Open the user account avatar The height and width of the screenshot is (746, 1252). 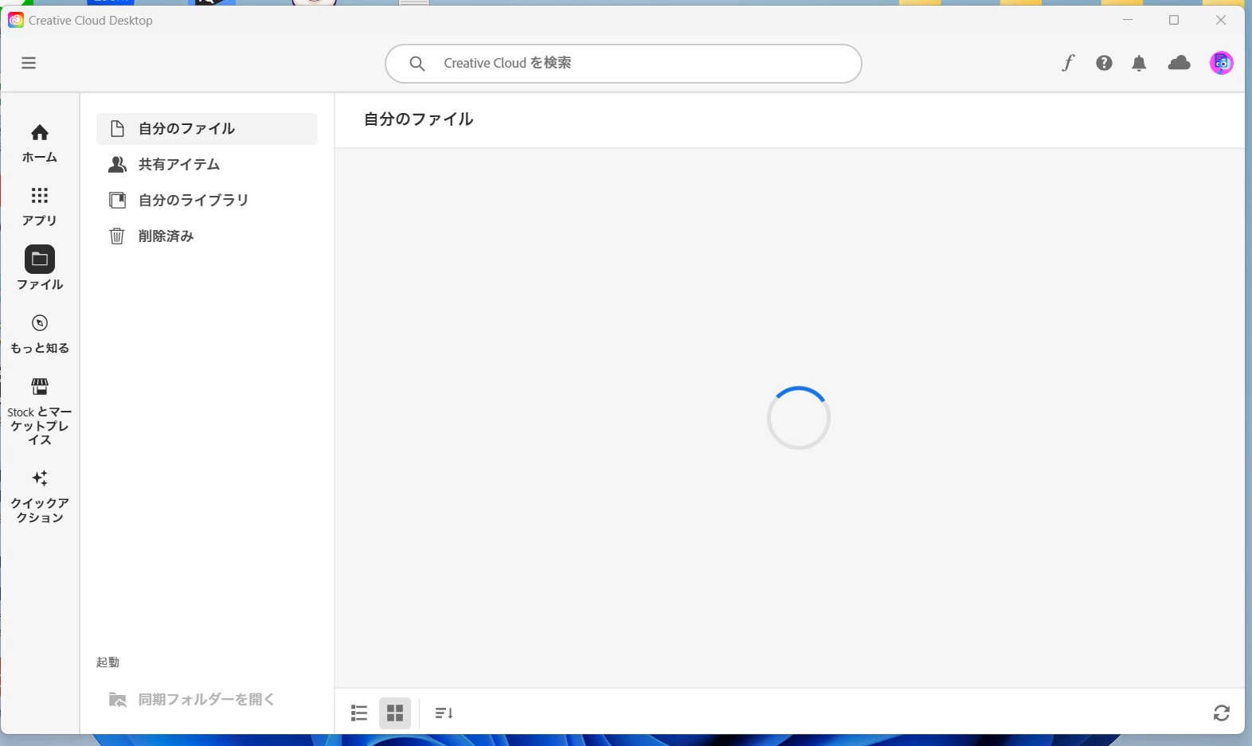pos(1222,63)
